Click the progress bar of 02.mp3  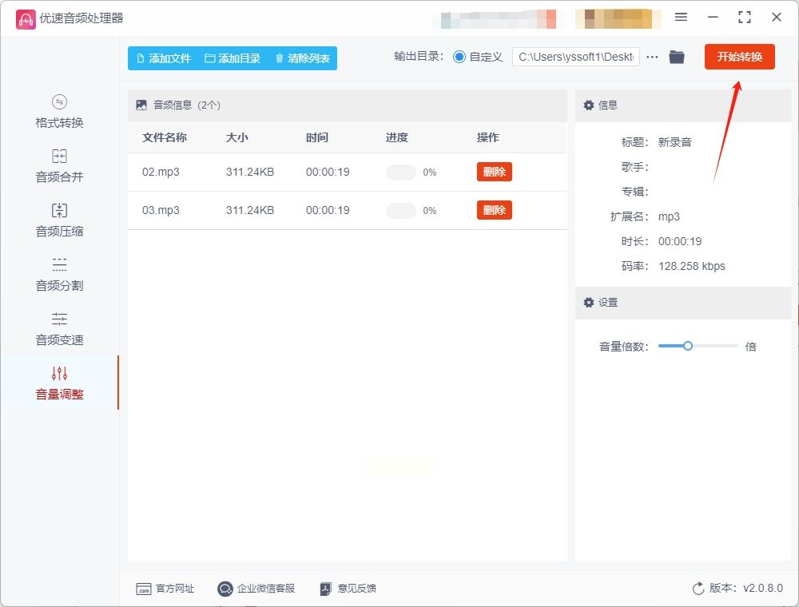click(x=401, y=173)
